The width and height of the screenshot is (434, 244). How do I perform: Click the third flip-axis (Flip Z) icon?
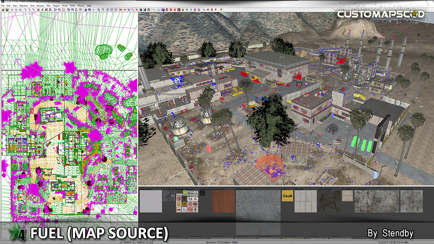point(20,10)
